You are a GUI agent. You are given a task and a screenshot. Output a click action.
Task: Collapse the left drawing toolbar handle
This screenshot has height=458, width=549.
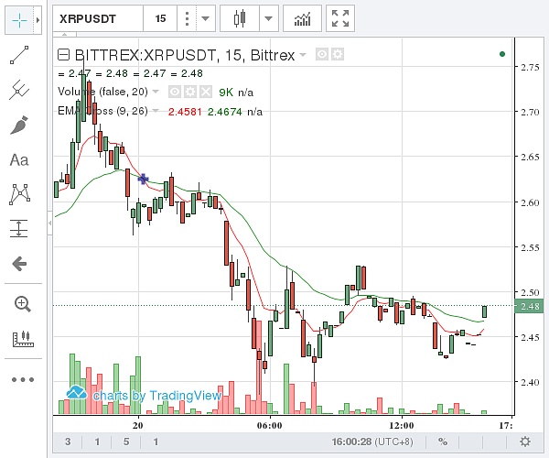coord(49,223)
